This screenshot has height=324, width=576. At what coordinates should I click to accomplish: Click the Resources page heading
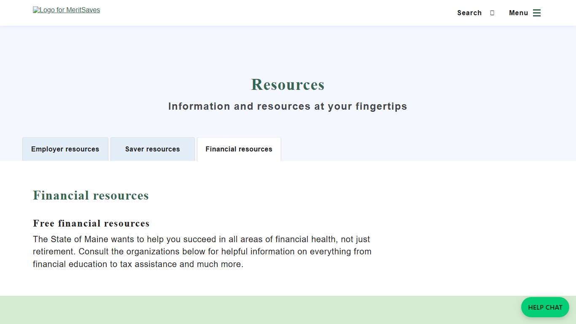pyautogui.click(x=288, y=84)
